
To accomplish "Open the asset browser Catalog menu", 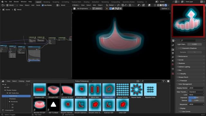I will pyautogui.click(x=21, y=81).
